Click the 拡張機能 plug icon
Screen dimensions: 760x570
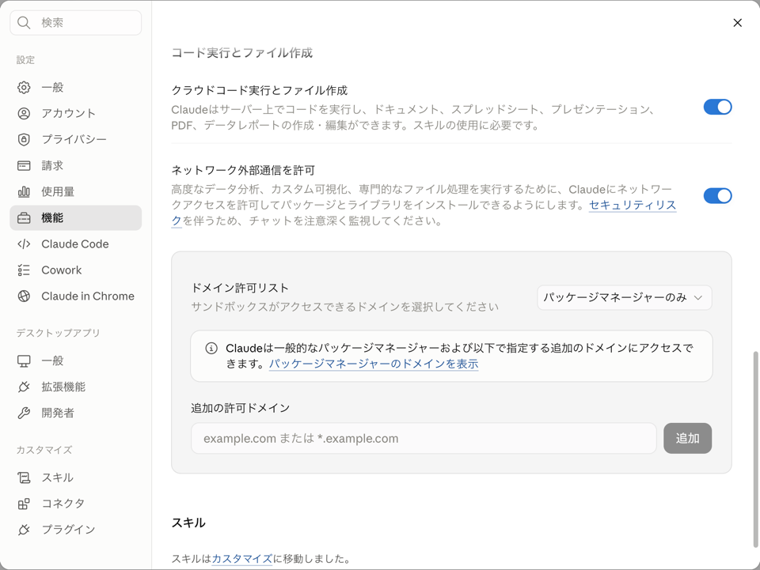(x=24, y=387)
